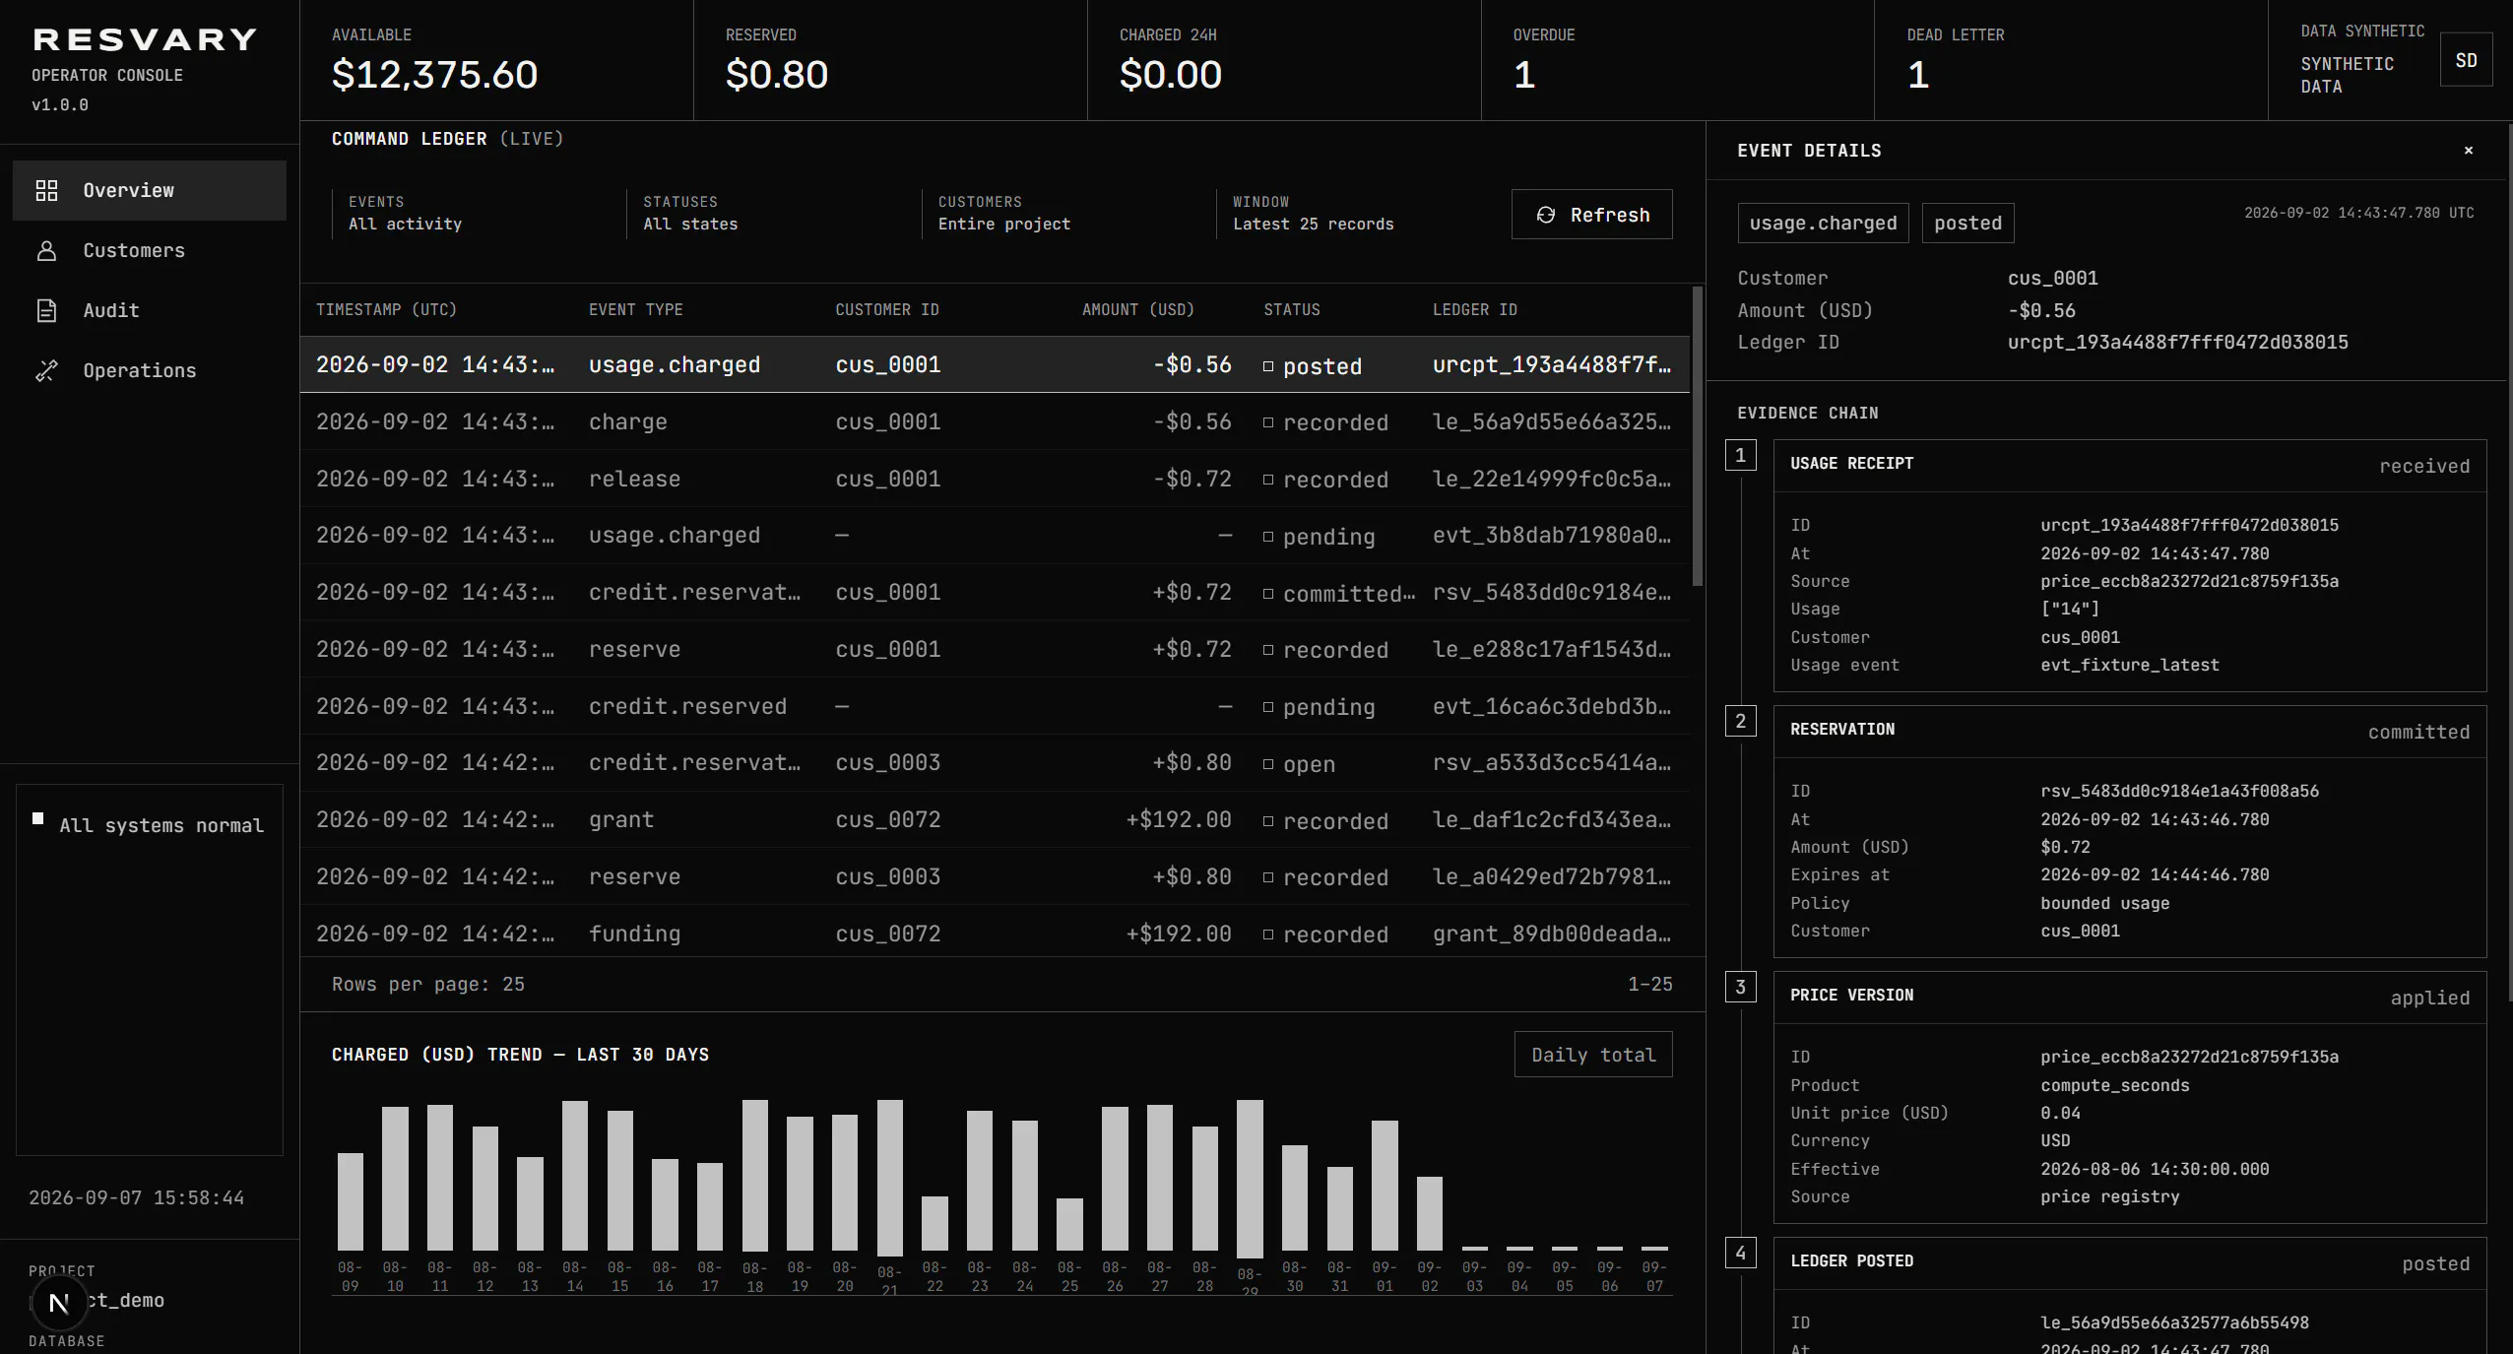Screen dimensions: 2513x1354
Task: Click the All systems normal status
Action: 150,825
